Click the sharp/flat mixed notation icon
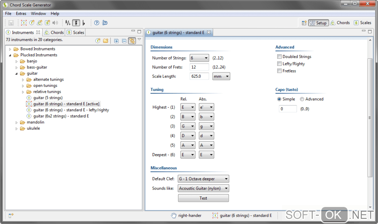Viewport: 378px width, 224px height. [68, 23]
